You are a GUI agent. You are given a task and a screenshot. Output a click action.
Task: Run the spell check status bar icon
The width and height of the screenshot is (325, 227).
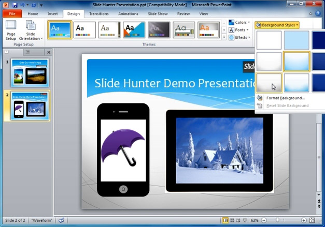(61, 220)
